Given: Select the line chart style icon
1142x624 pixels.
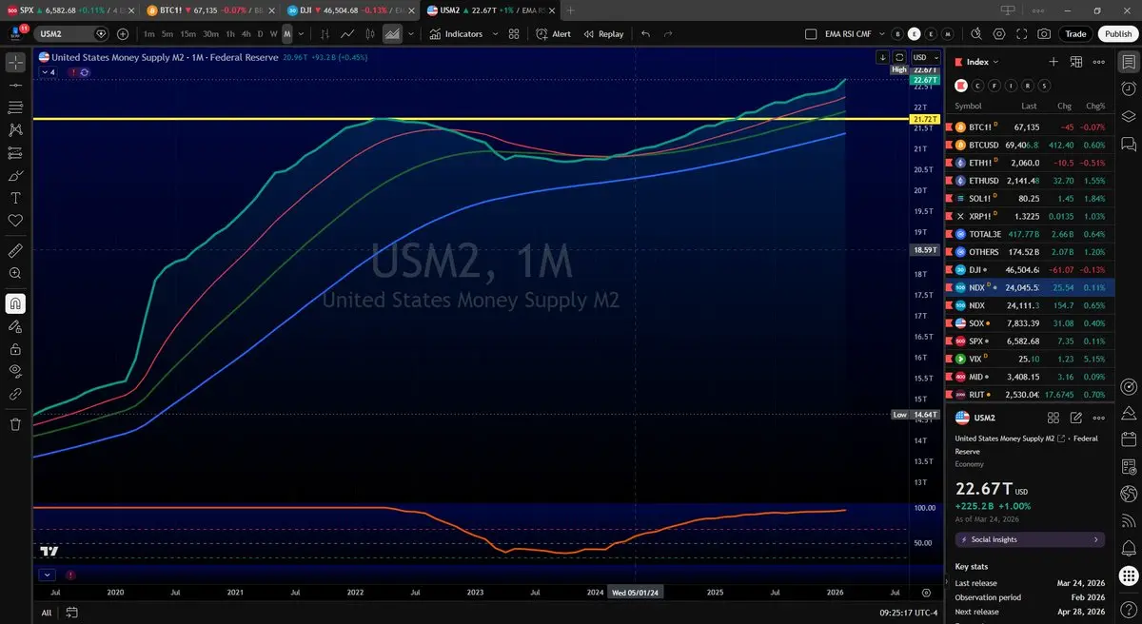Looking at the screenshot, I should [347, 33].
